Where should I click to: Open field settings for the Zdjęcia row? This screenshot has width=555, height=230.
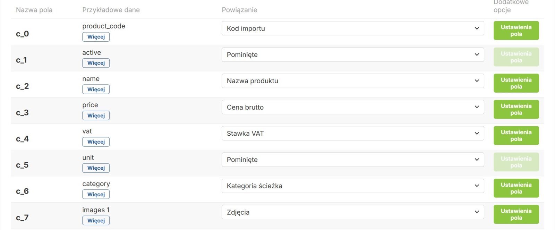pyautogui.click(x=516, y=214)
